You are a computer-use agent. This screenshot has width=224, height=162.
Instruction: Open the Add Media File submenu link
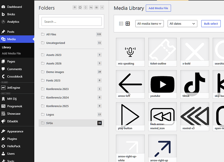coord(11,53)
